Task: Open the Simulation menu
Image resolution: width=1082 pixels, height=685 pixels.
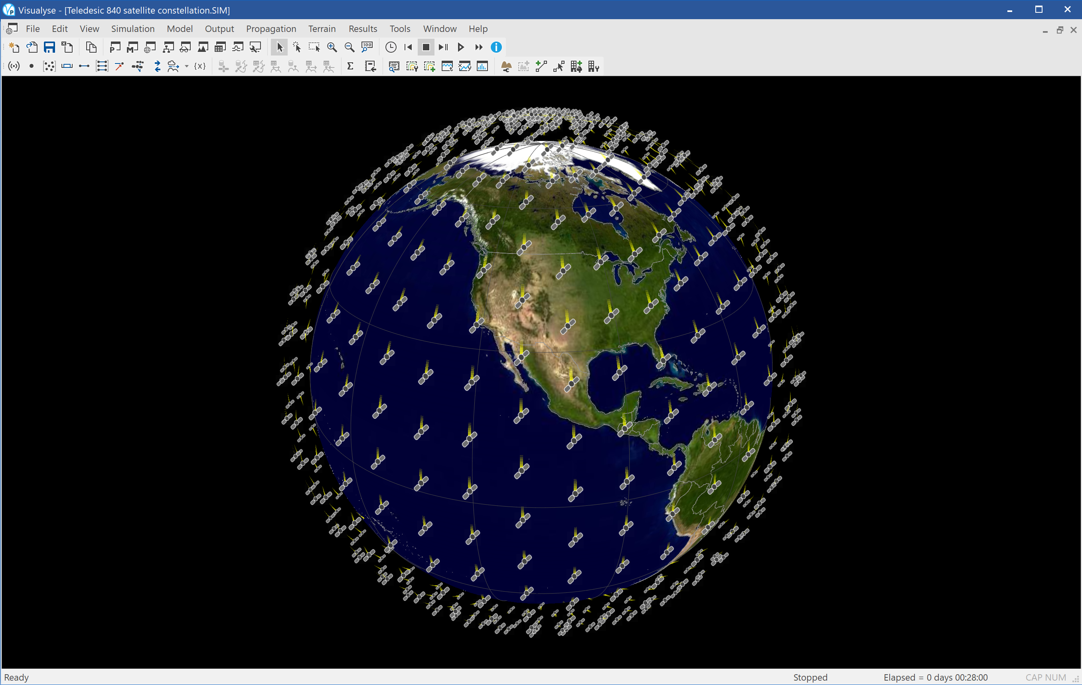Action: (133, 29)
